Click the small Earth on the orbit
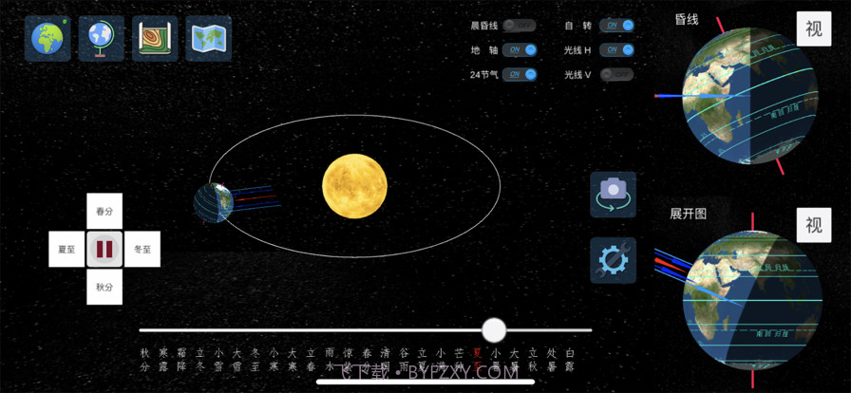 tap(213, 202)
